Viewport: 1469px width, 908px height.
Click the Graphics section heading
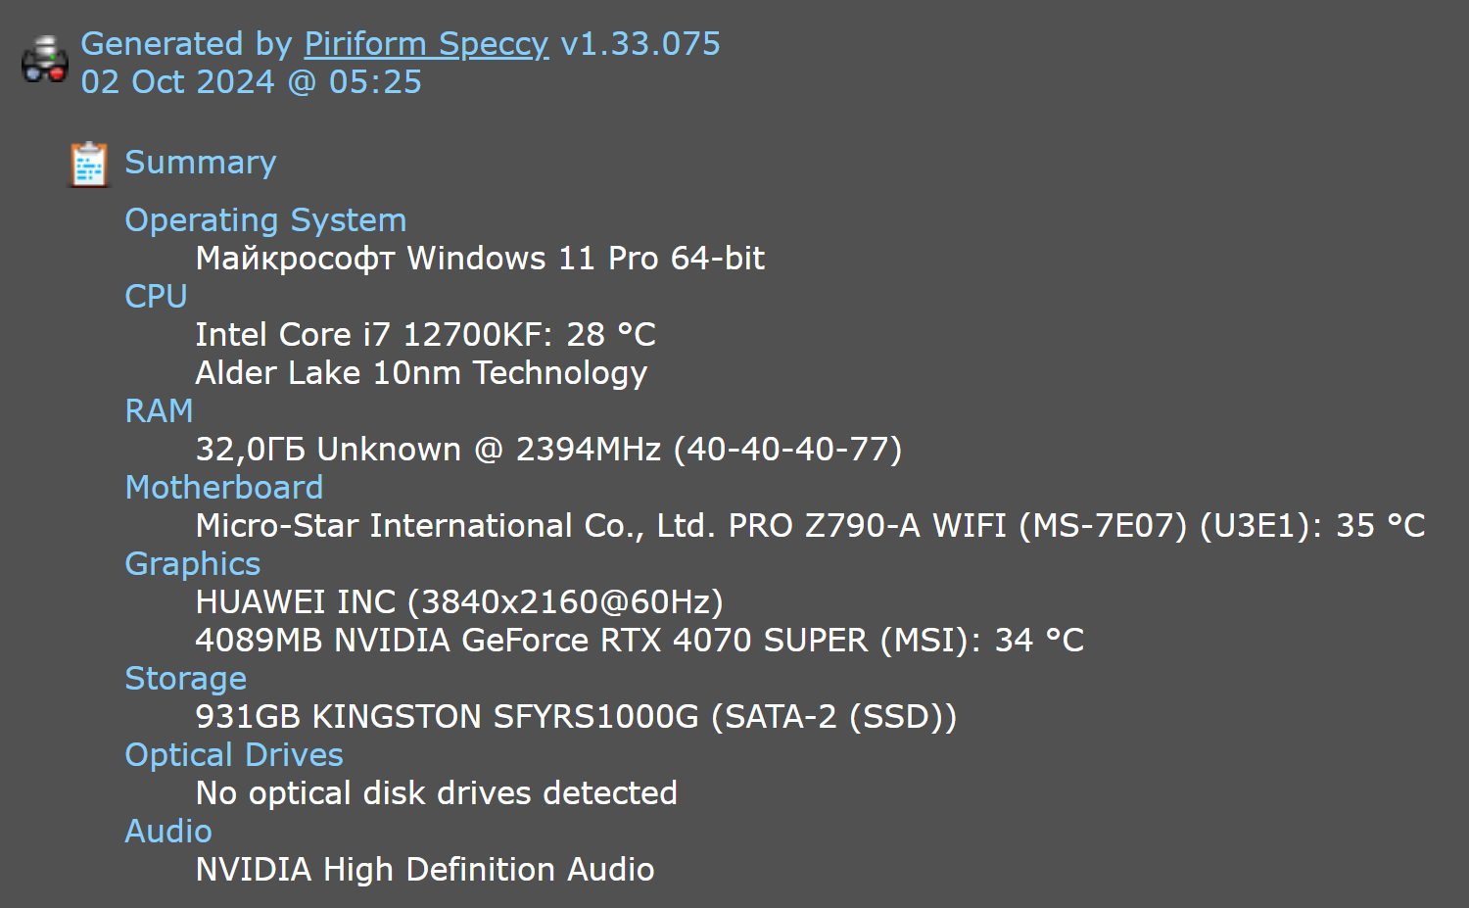click(x=193, y=564)
